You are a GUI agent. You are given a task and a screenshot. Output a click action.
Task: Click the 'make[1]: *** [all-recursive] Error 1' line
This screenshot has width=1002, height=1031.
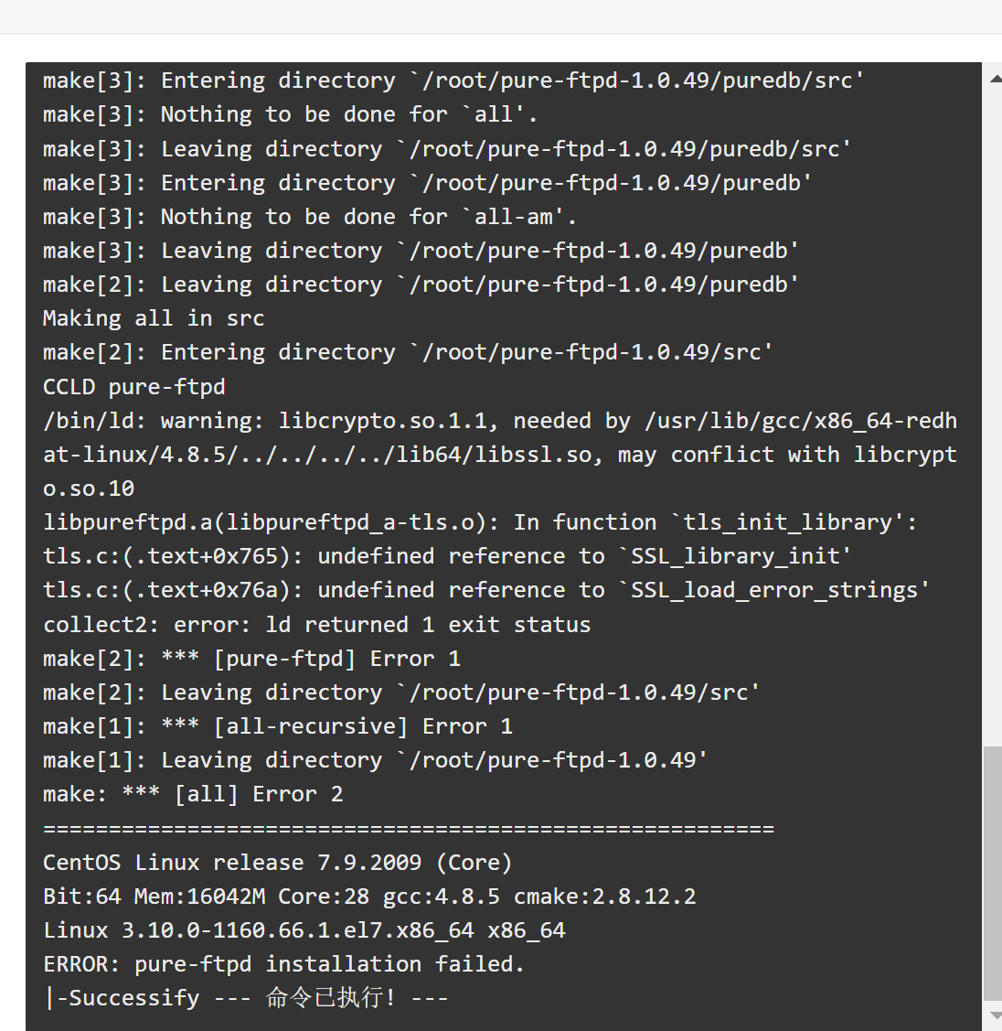pyautogui.click(x=278, y=726)
